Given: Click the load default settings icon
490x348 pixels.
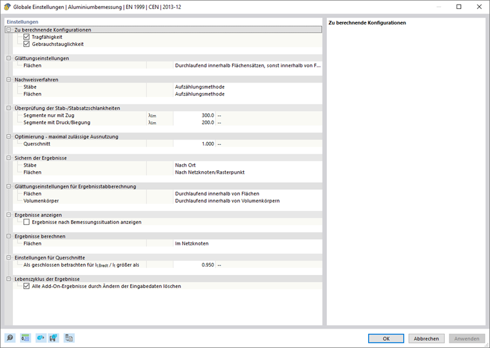Looking at the screenshot, I should coord(41,338).
